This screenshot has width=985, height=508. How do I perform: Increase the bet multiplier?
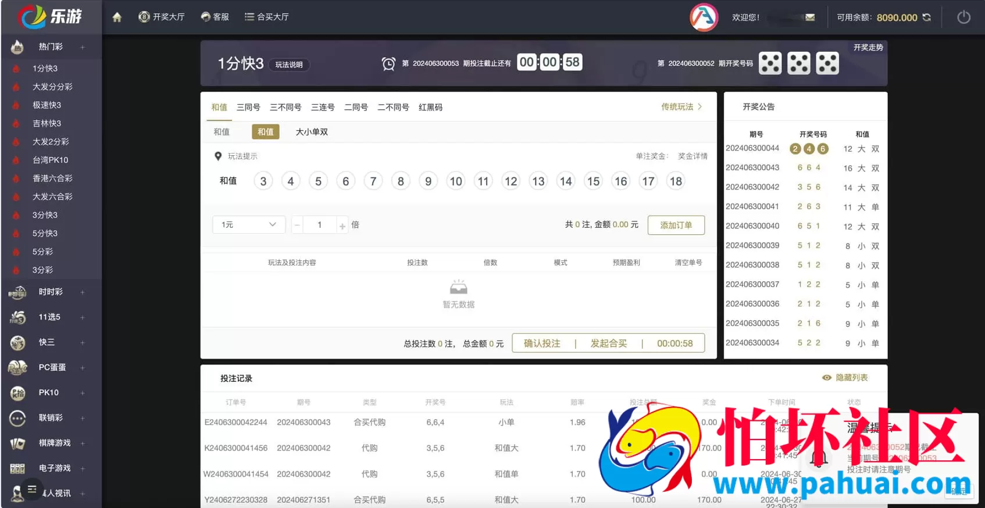tap(342, 226)
